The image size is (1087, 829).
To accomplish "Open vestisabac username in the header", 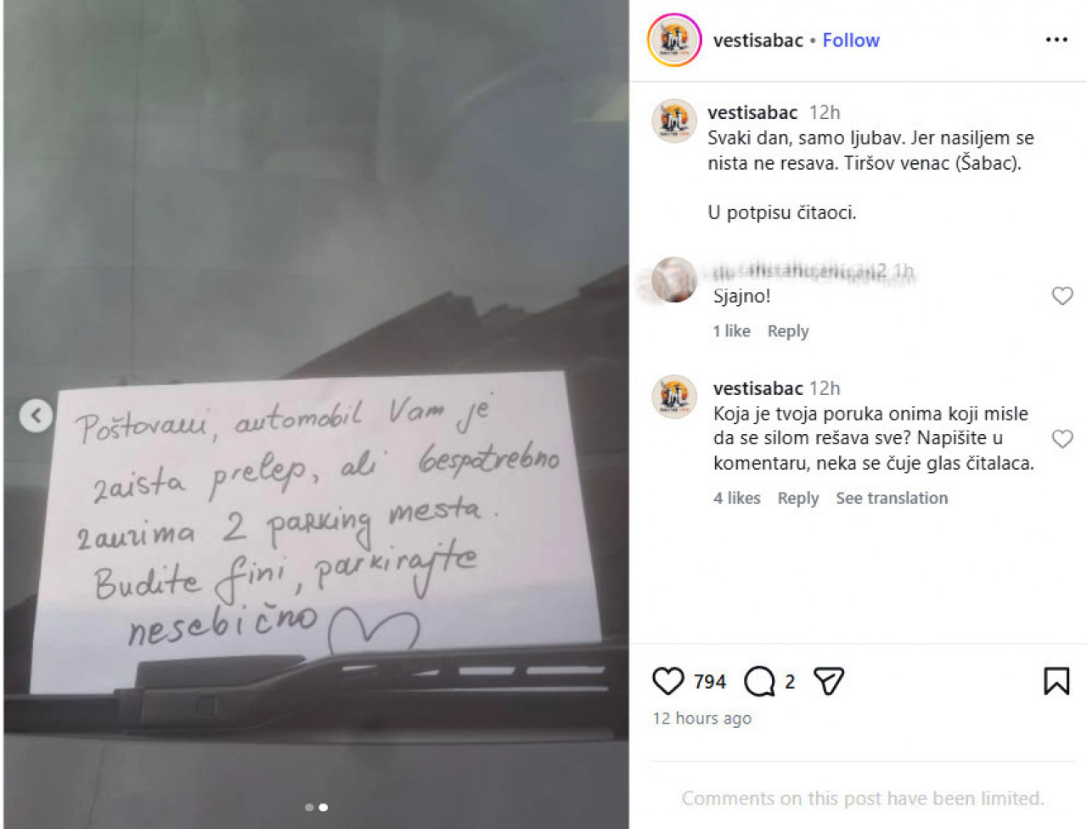I will 758,40.
